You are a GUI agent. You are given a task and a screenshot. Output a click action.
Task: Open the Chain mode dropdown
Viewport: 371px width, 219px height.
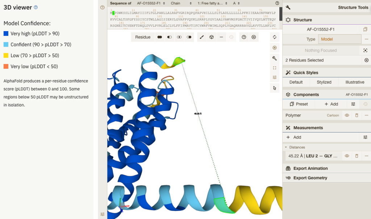[181, 3]
